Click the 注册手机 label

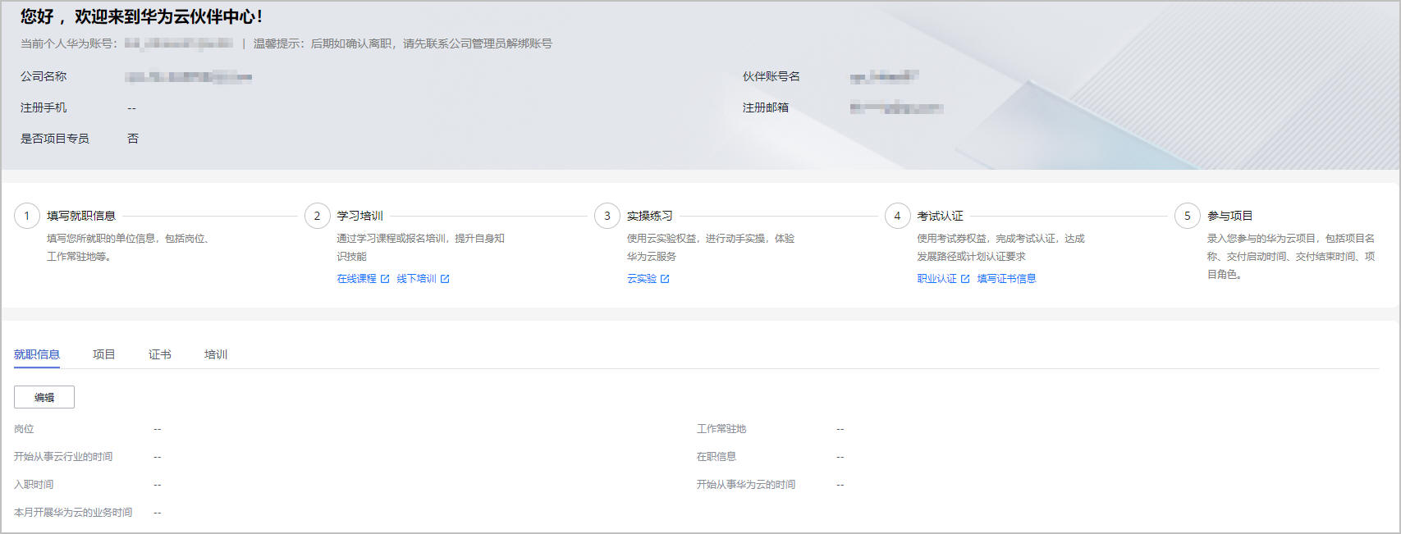[x=43, y=107]
